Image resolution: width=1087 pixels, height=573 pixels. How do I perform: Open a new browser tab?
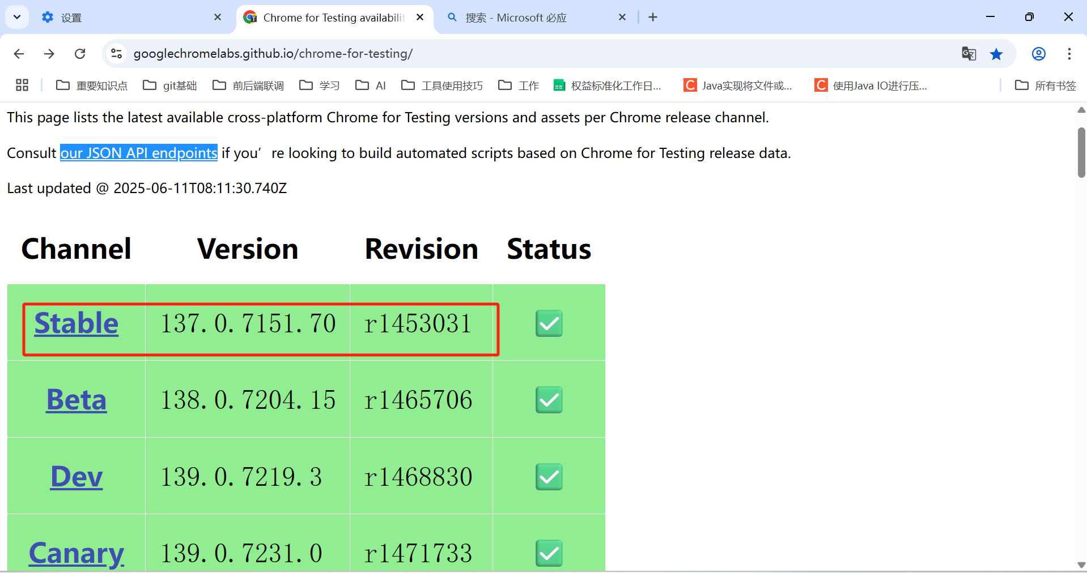coord(653,18)
